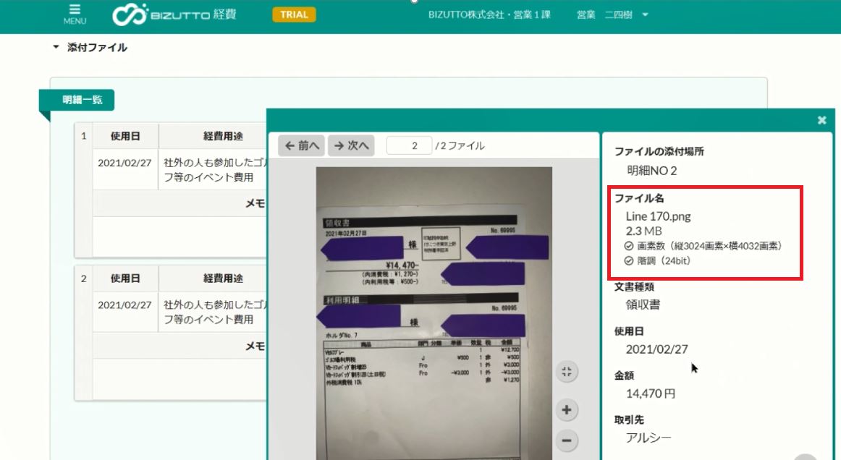Select the 明細一覧 tab
The height and width of the screenshot is (460, 841).
(77, 101)
